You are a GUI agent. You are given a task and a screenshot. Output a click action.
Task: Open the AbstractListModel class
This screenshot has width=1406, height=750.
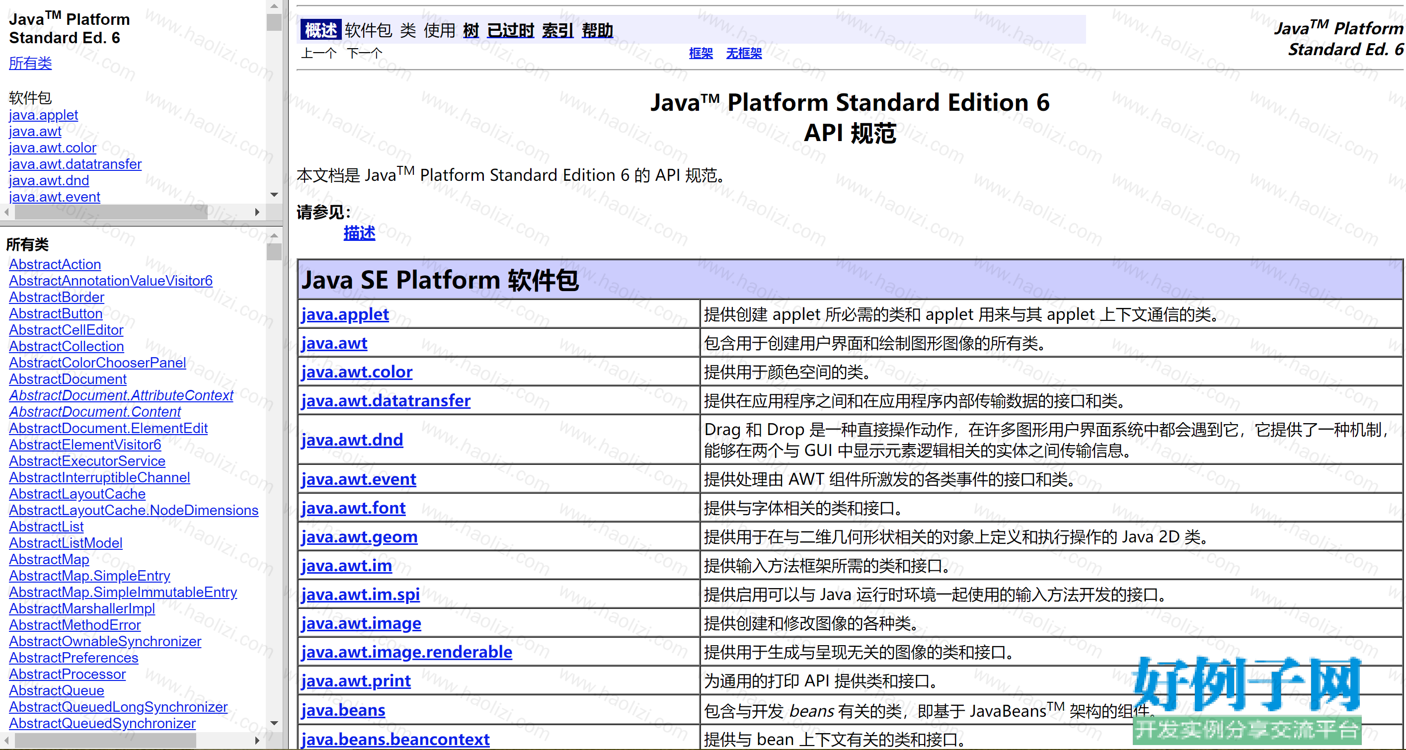coord(66,542)
